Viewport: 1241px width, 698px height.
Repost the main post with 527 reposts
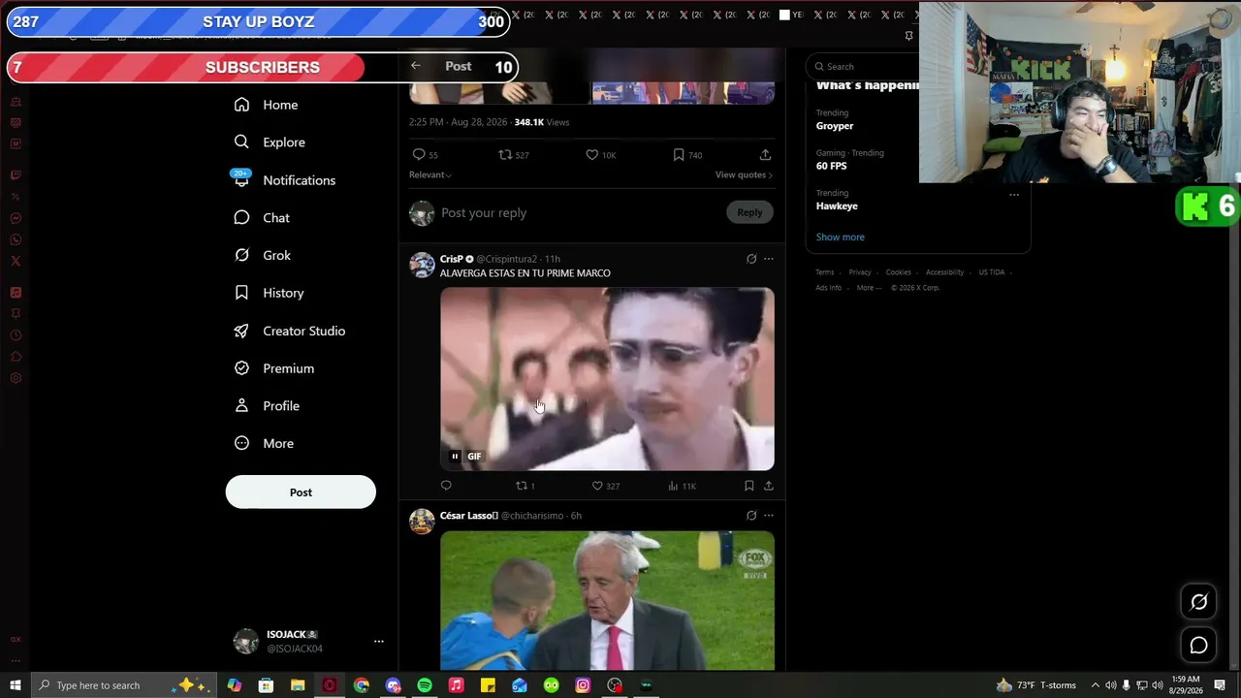(504, 155)
